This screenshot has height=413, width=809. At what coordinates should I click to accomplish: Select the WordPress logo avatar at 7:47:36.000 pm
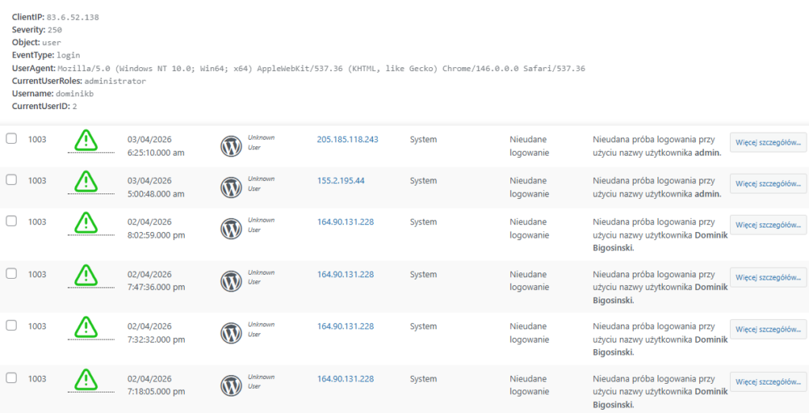(231, 282)
